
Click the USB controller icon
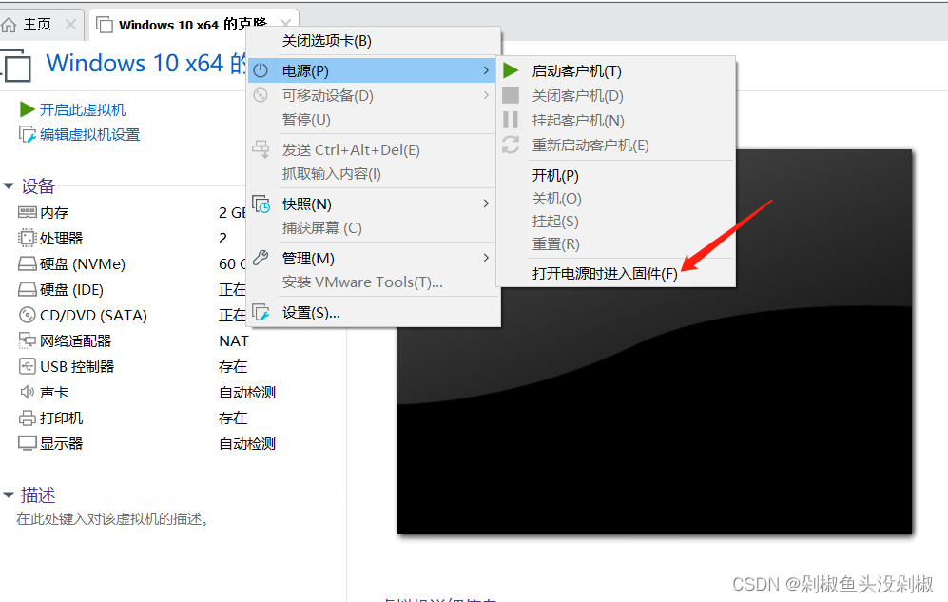(x=28, y=366)
